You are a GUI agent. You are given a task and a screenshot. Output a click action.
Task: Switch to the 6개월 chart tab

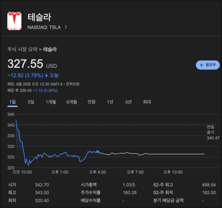pyautogui.click(x=71, y=102)
